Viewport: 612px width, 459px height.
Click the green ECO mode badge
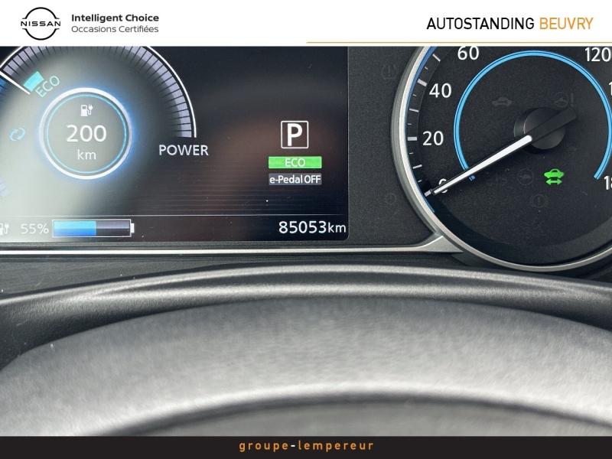[x=295, y=162]
